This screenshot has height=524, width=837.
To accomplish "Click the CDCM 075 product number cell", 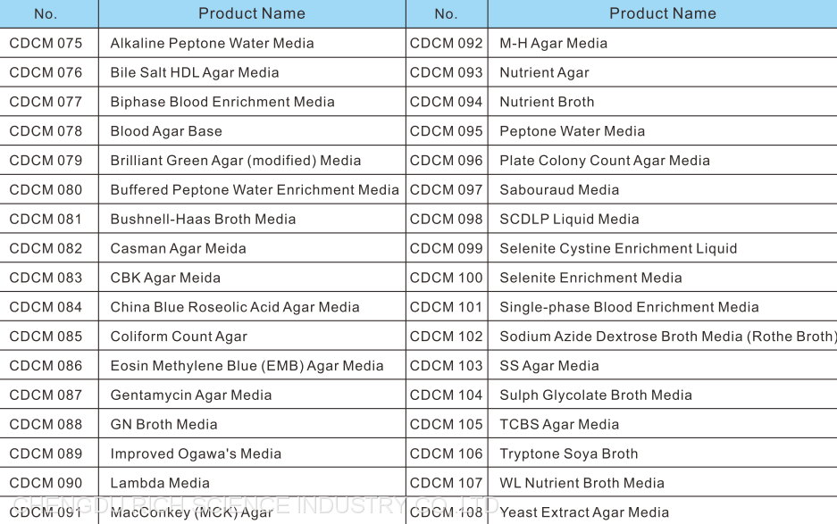I will (46, 43).
